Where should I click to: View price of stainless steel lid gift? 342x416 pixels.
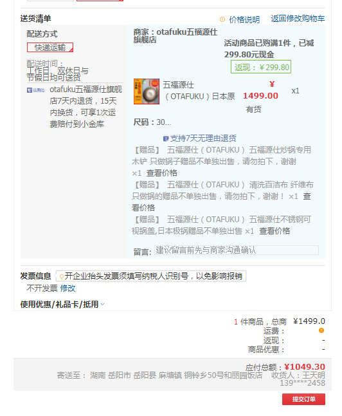274,231
